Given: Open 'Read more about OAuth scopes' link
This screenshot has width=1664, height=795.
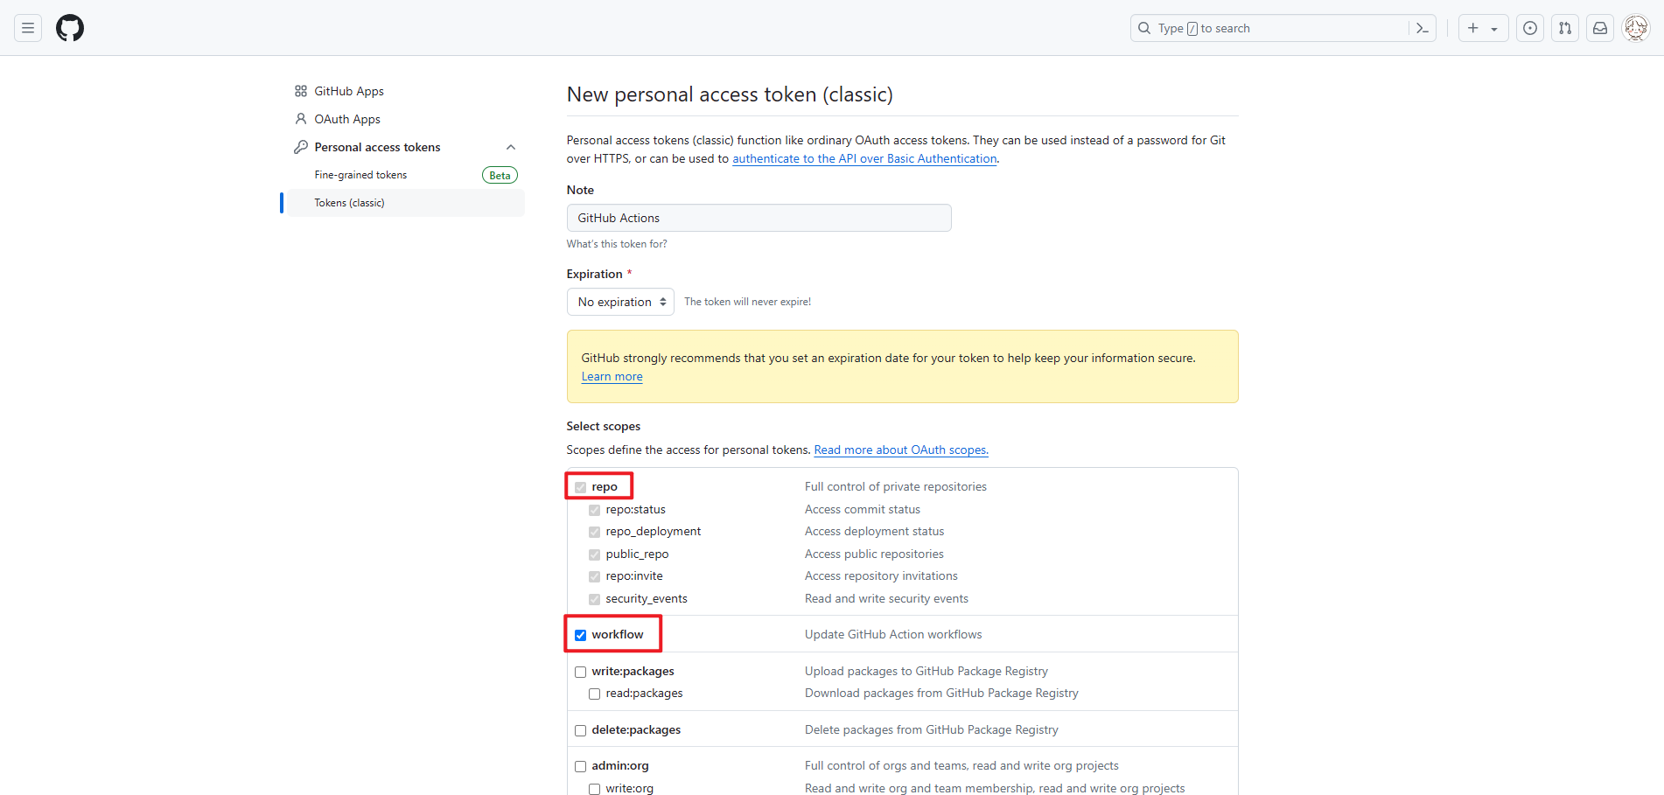Looking at the screenshot, I should click(901, 450).
